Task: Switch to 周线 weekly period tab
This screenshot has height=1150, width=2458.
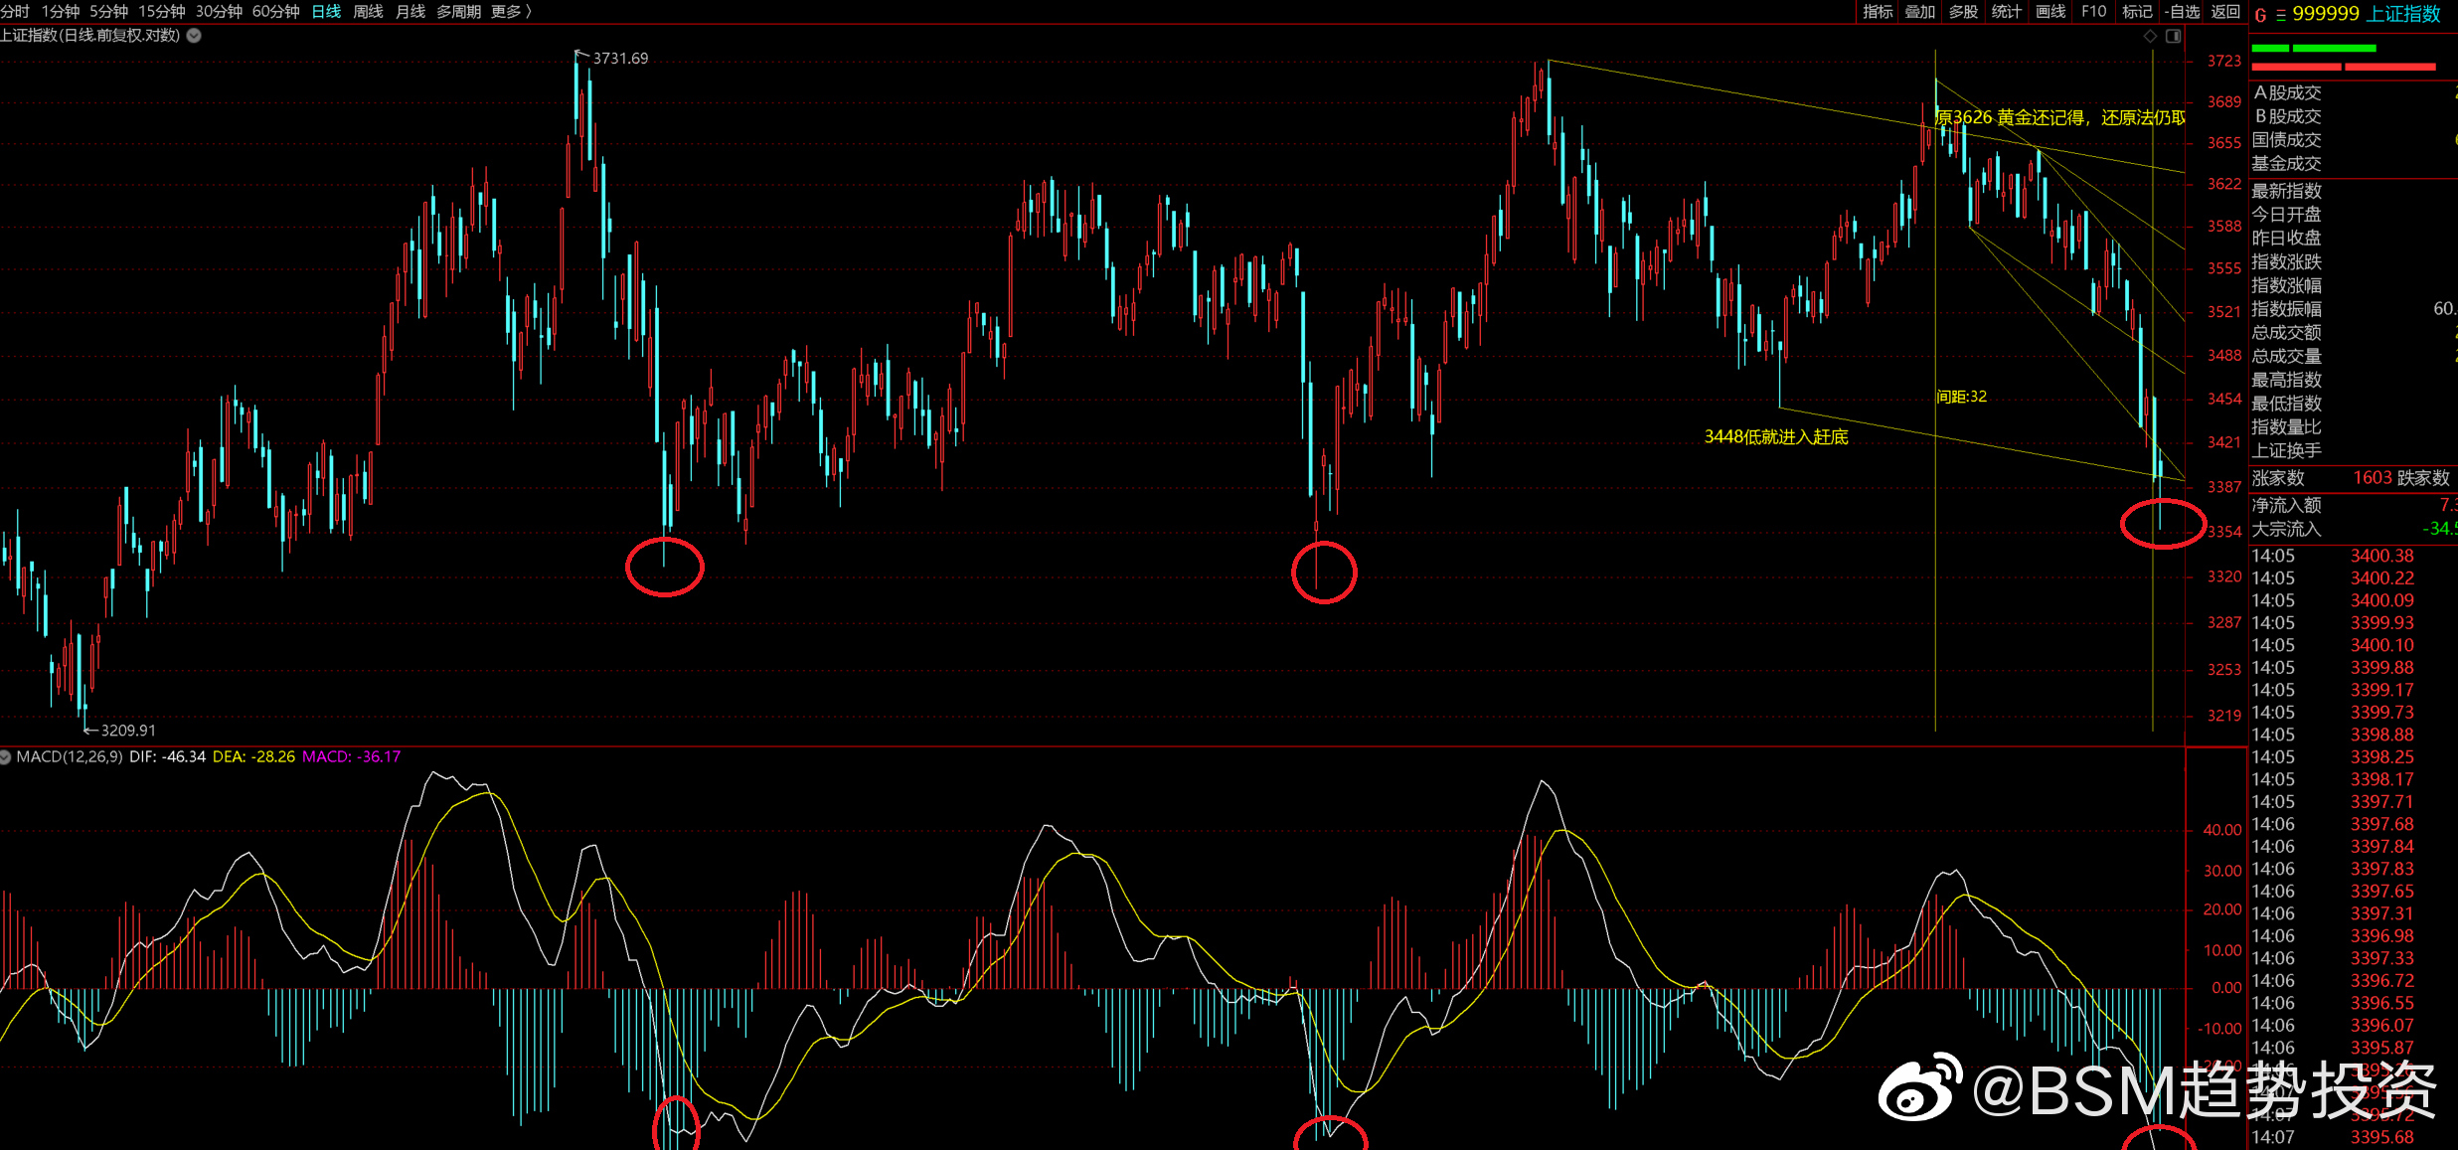Action: (368, 12)
